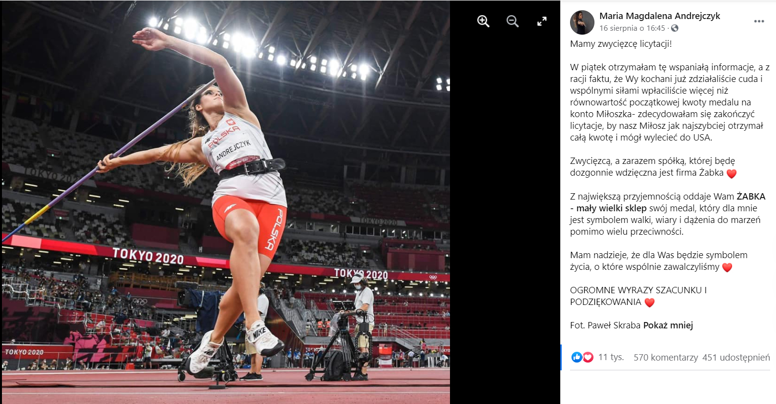Click the red Love reaction icon

click(588, 357)
